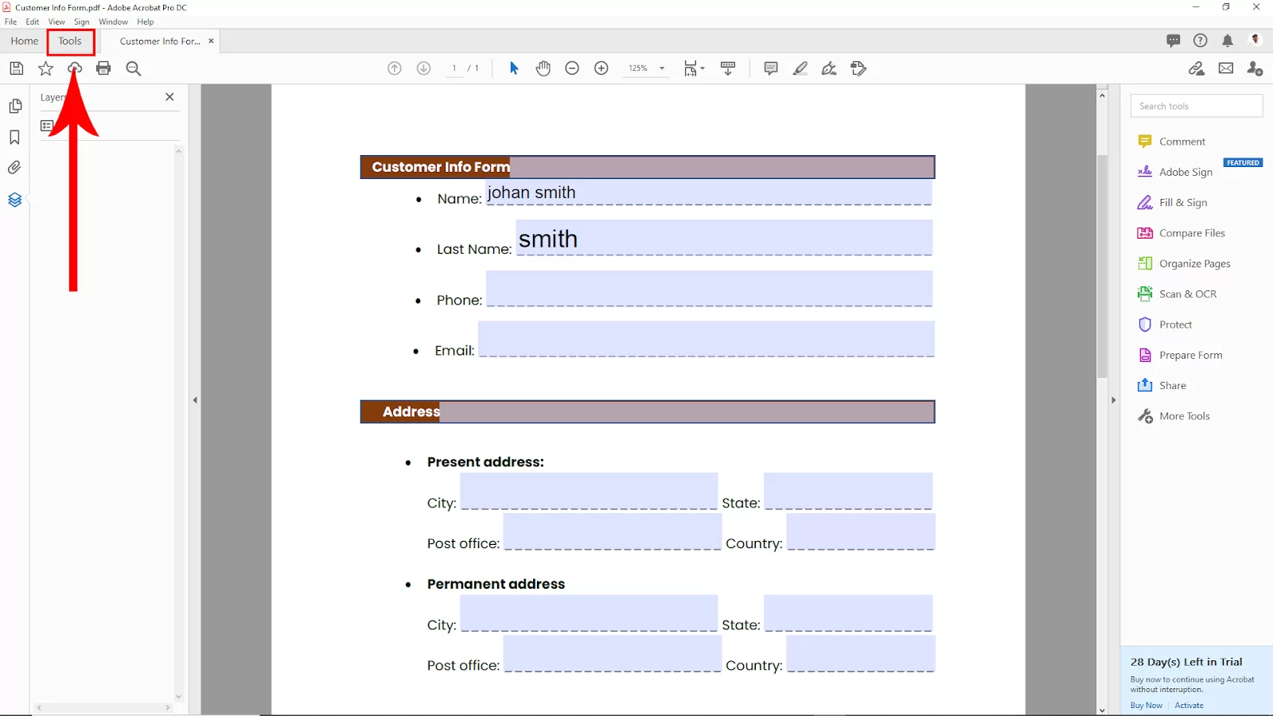Open the Fill & Sign tool
This screenshot has width=1273, height=716.
1172,203
